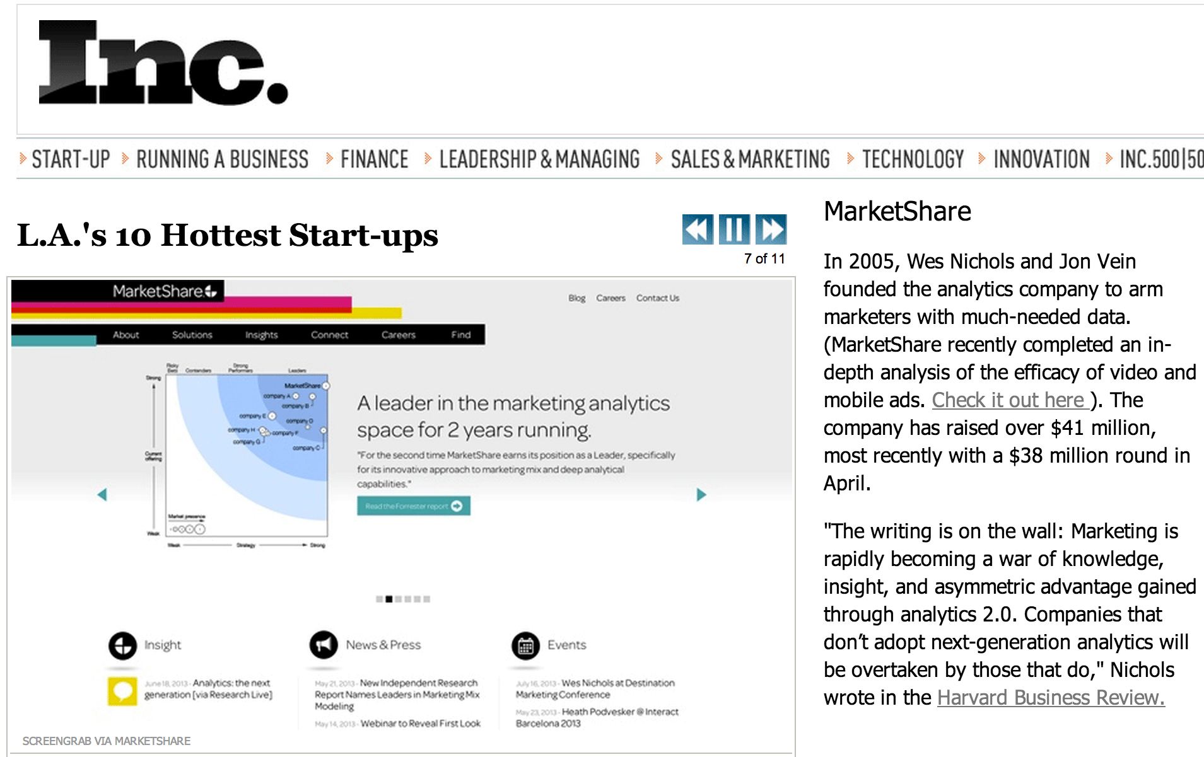
Task: Pause the slideshow
Action: pyautogui.click(x=734, y=229)
